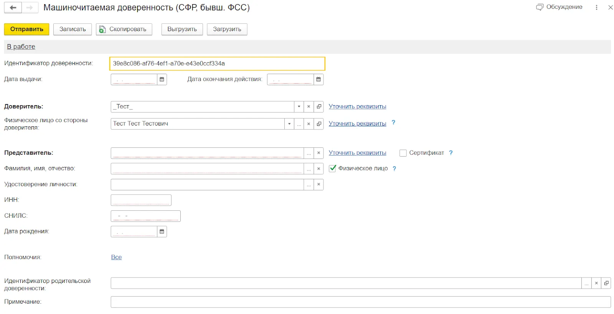Expand the Физическое лицо доверителя dropdown
Viewport: 614px width, 314px height.
289,124
